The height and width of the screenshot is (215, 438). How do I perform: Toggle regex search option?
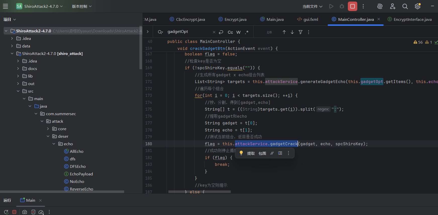coord(247,32)
